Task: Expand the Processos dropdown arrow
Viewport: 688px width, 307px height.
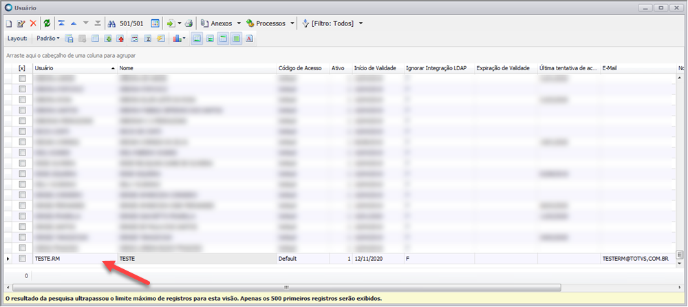Action: (x=292, y=23)
